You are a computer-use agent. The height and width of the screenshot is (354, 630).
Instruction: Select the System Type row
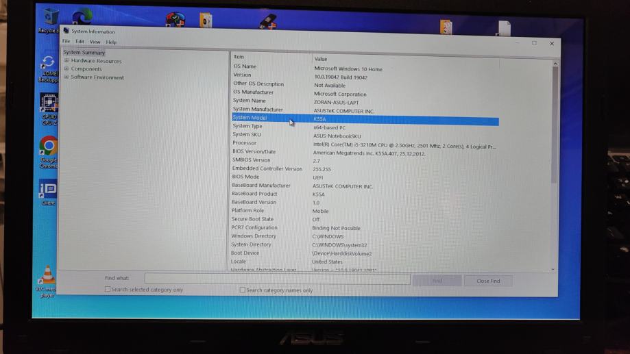pyautogui.click(x=365, y=127)
